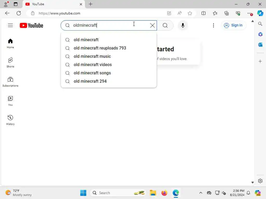Open YouTube settings three-dot menu

214,25
